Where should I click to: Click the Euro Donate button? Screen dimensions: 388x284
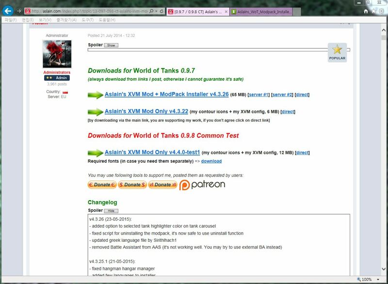coord(102,185)
